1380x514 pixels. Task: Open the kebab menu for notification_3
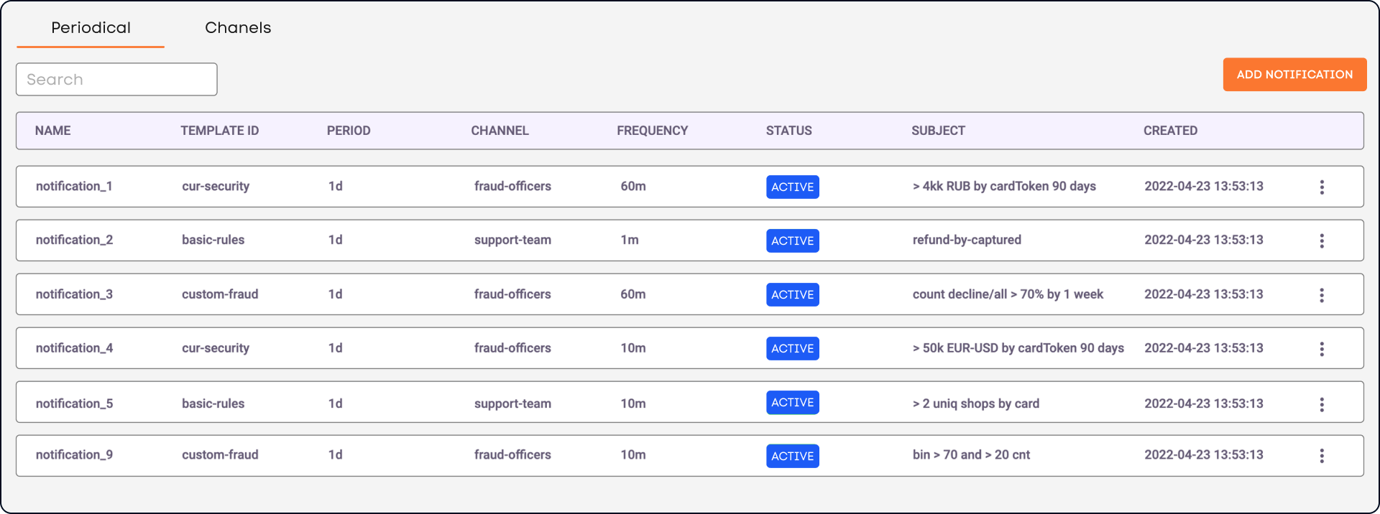(x=1321, y=295)
